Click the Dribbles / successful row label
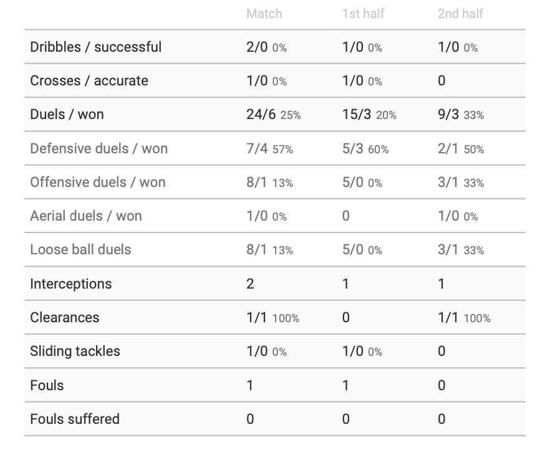 pyautogui.click(x=95, y=47)
